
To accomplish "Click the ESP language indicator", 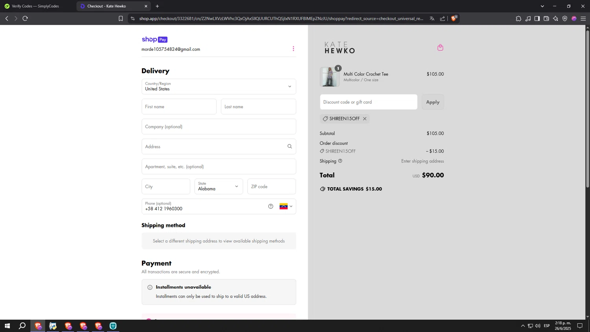I will tap(547, 326).
